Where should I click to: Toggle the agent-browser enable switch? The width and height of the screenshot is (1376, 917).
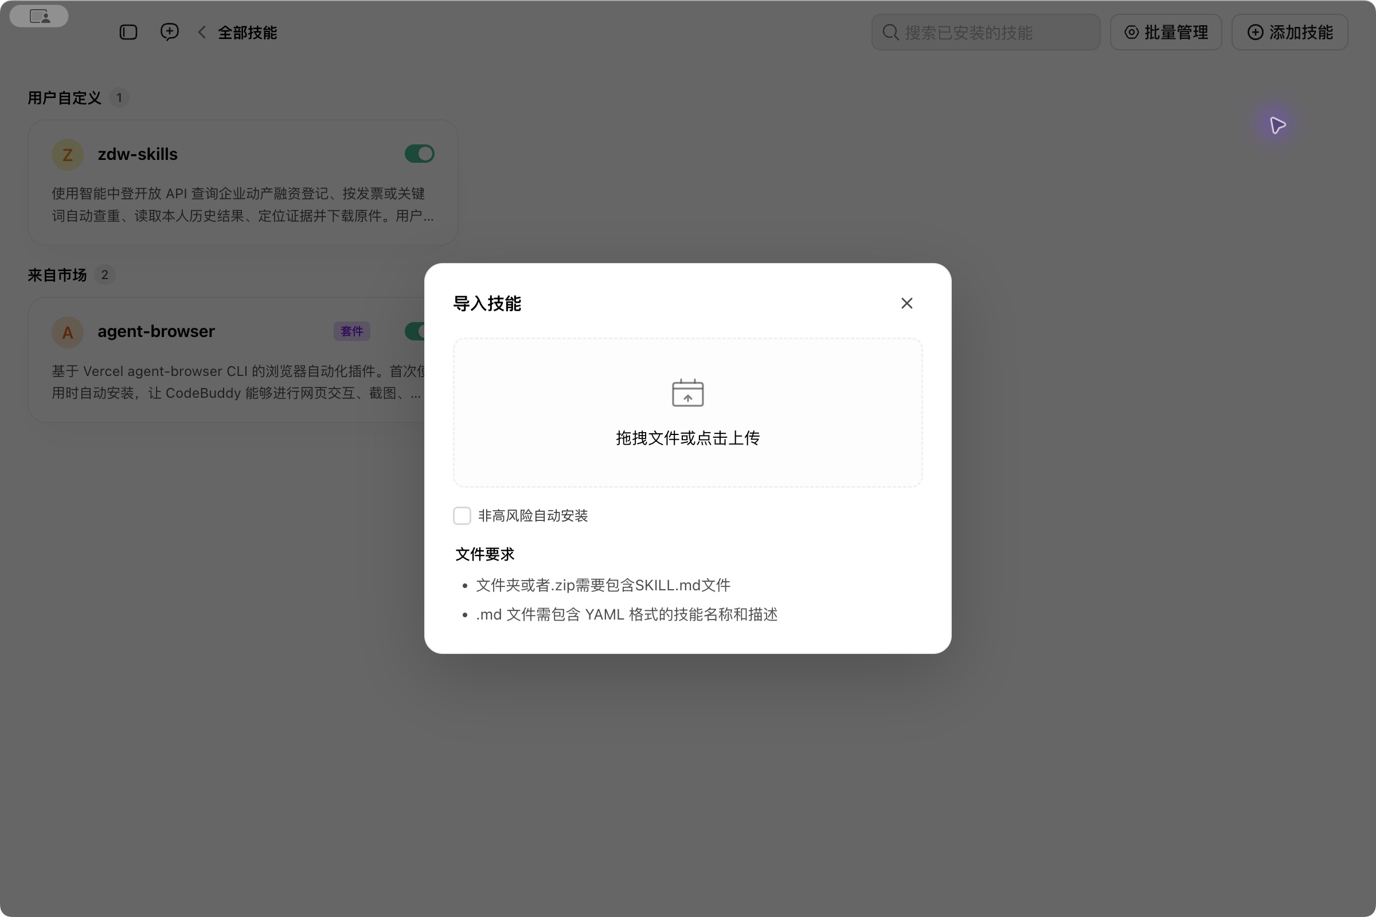[415, 331]
